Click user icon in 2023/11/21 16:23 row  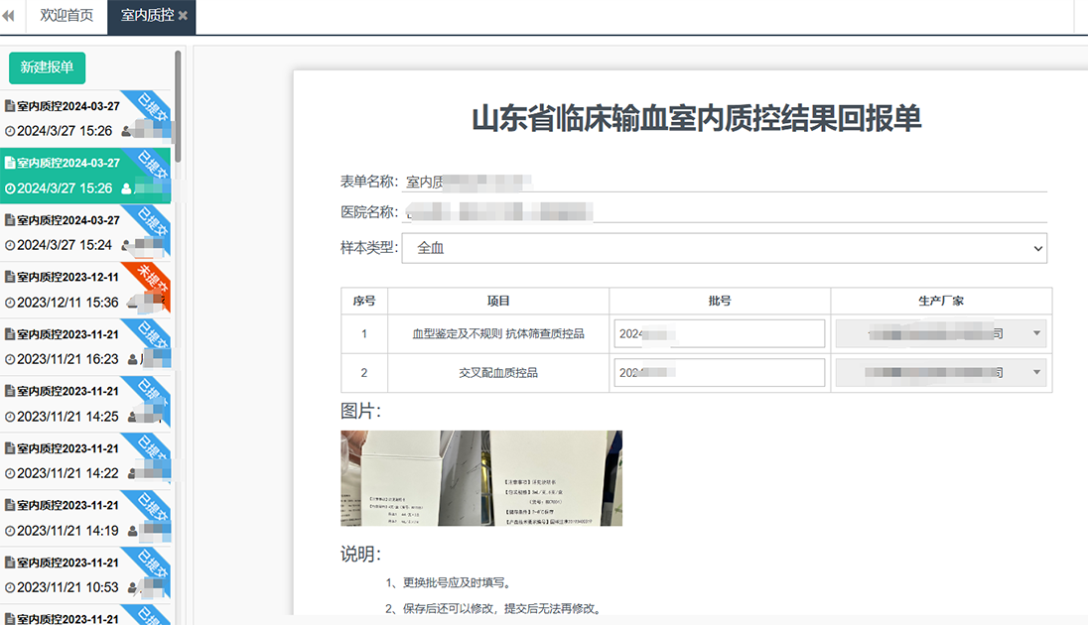pyautogui.click(x=133, y=359)
